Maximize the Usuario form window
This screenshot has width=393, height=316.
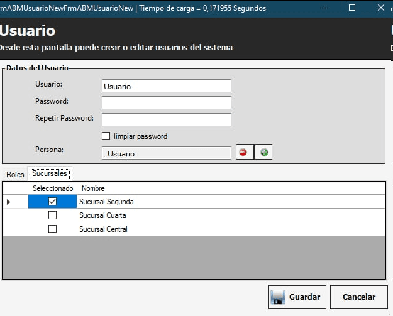pos(352,8)
